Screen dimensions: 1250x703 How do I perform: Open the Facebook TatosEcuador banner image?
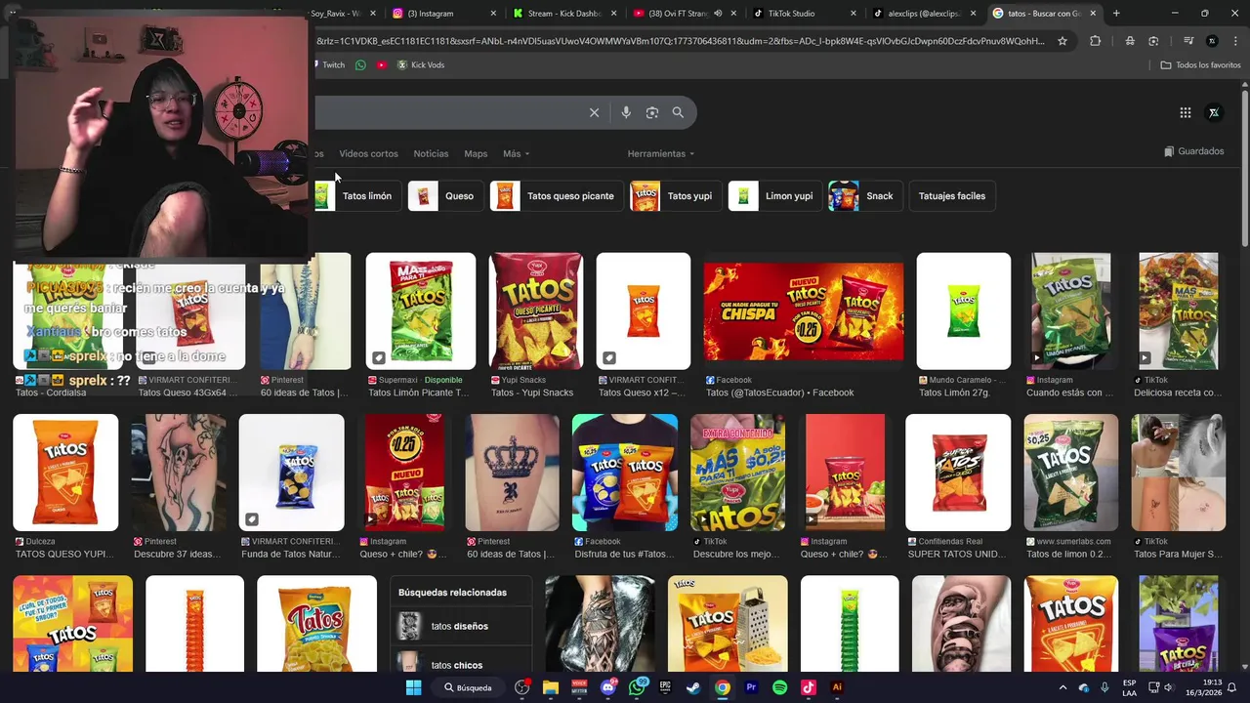(804, 310)
